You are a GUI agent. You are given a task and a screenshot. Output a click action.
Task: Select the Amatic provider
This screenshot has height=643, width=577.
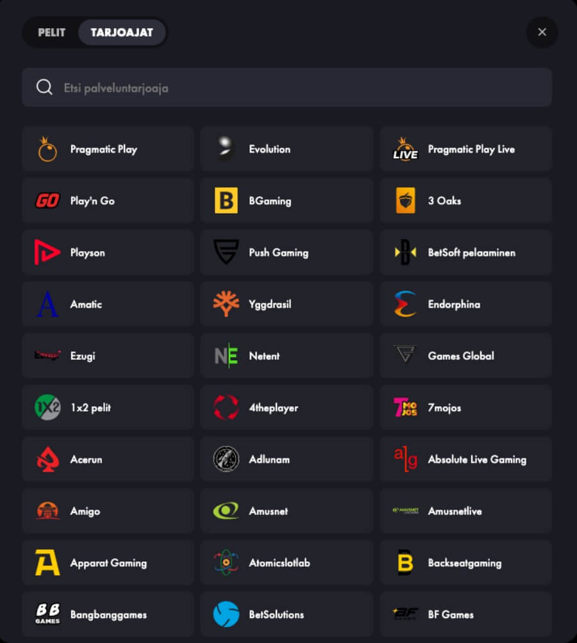click(x=108, y=304)
